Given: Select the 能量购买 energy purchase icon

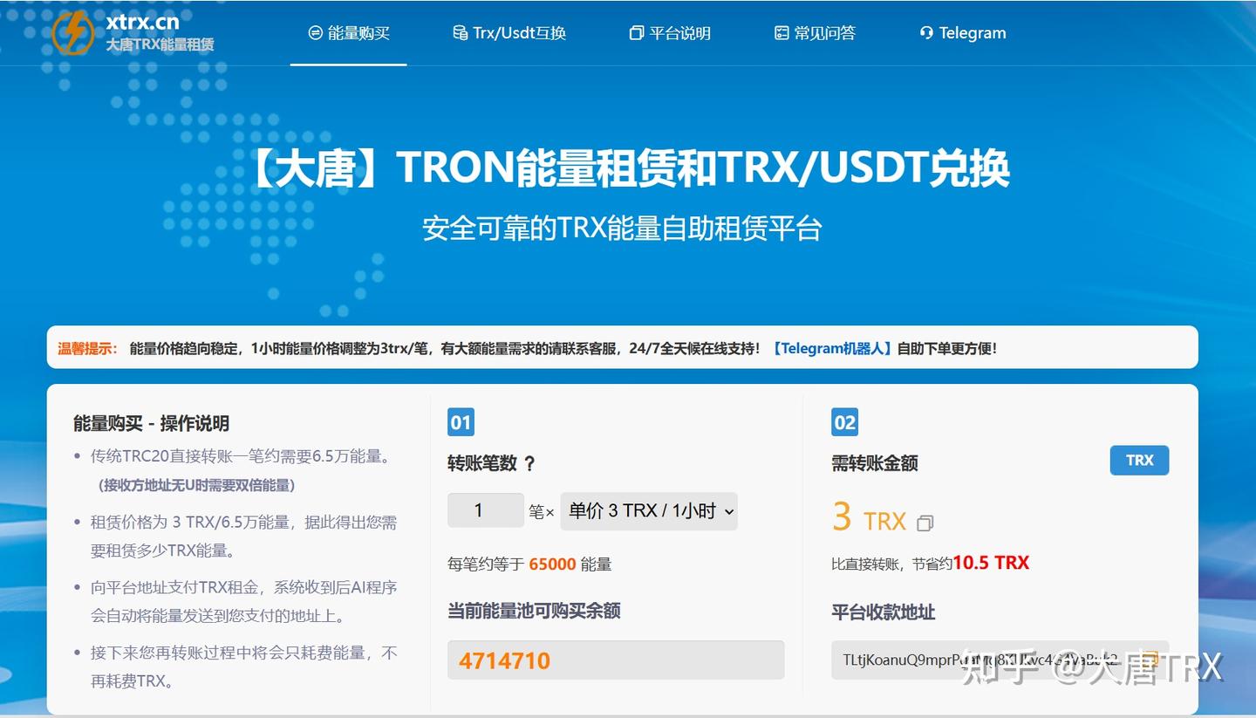Looking at the screenshot, I should 315,33.
